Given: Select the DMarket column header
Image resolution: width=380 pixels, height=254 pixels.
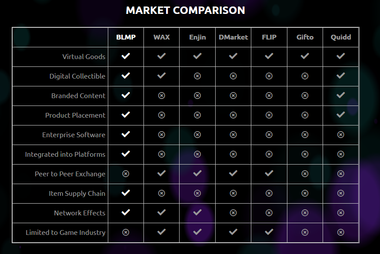Looking at the screenshot, I should pos(233,37).
